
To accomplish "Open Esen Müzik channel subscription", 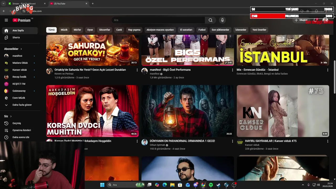I will coord(20,98).
